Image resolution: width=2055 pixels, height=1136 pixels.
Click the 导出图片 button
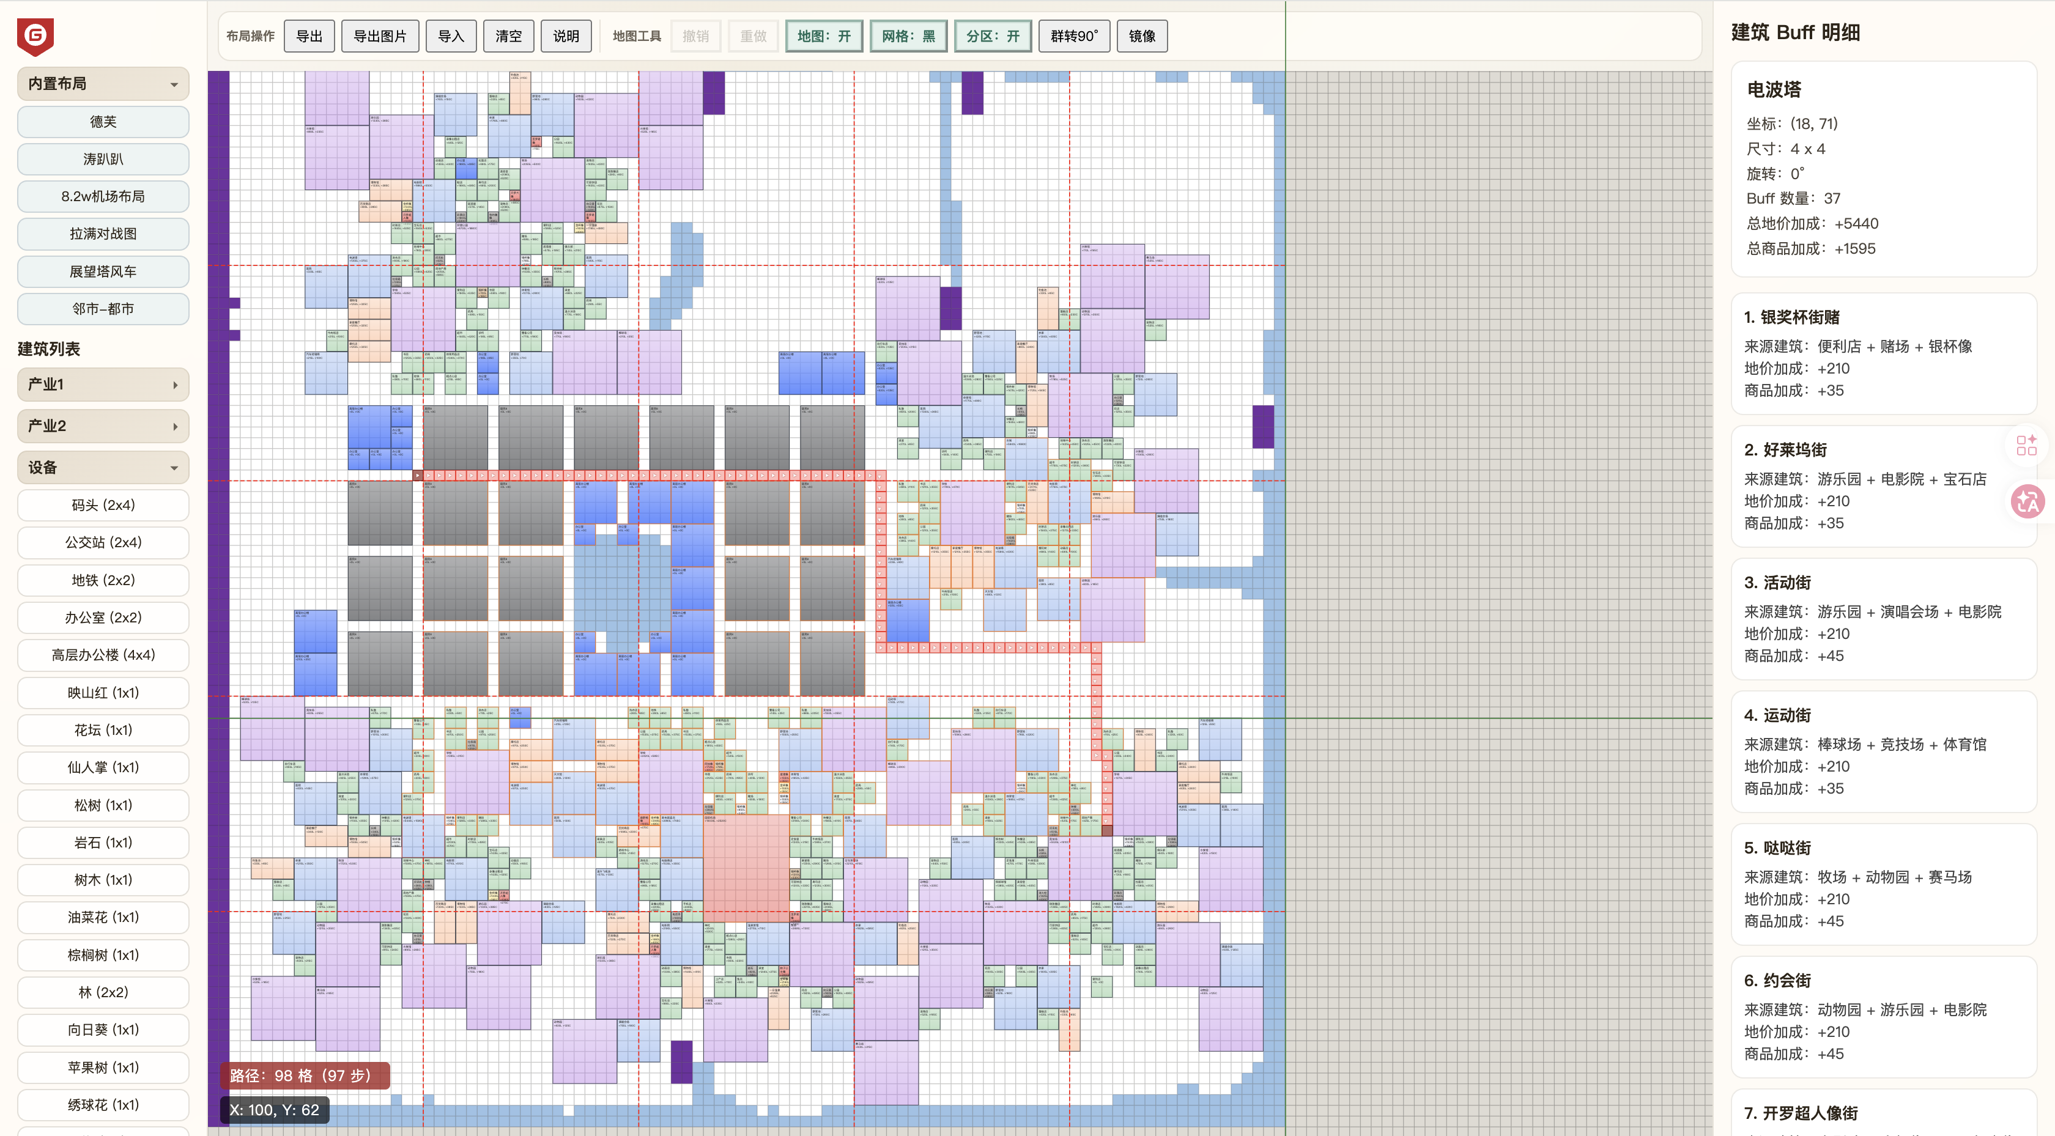click(x=380, y=36)
